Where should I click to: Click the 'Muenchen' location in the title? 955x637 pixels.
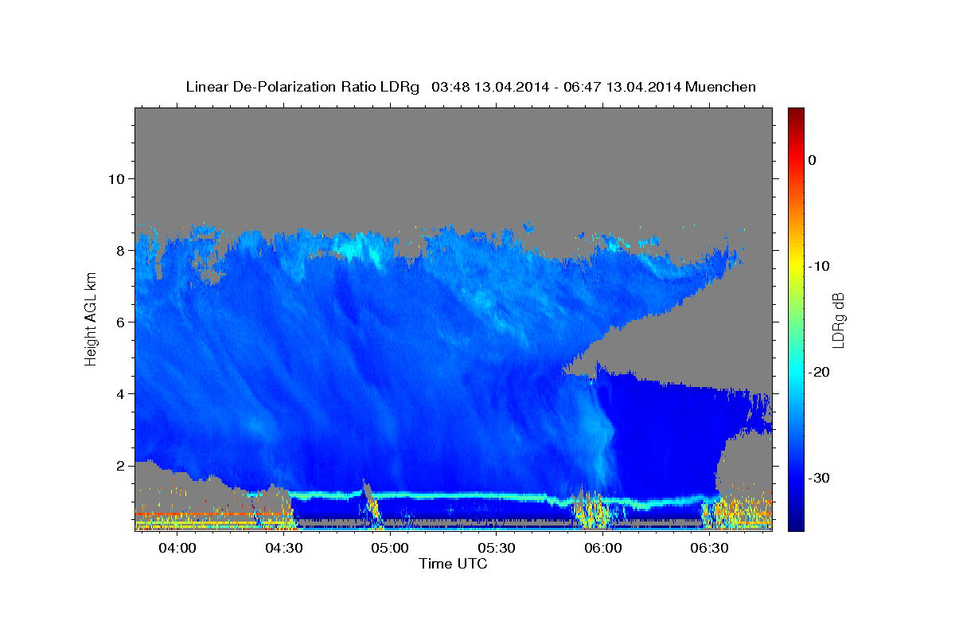point(720,87)
